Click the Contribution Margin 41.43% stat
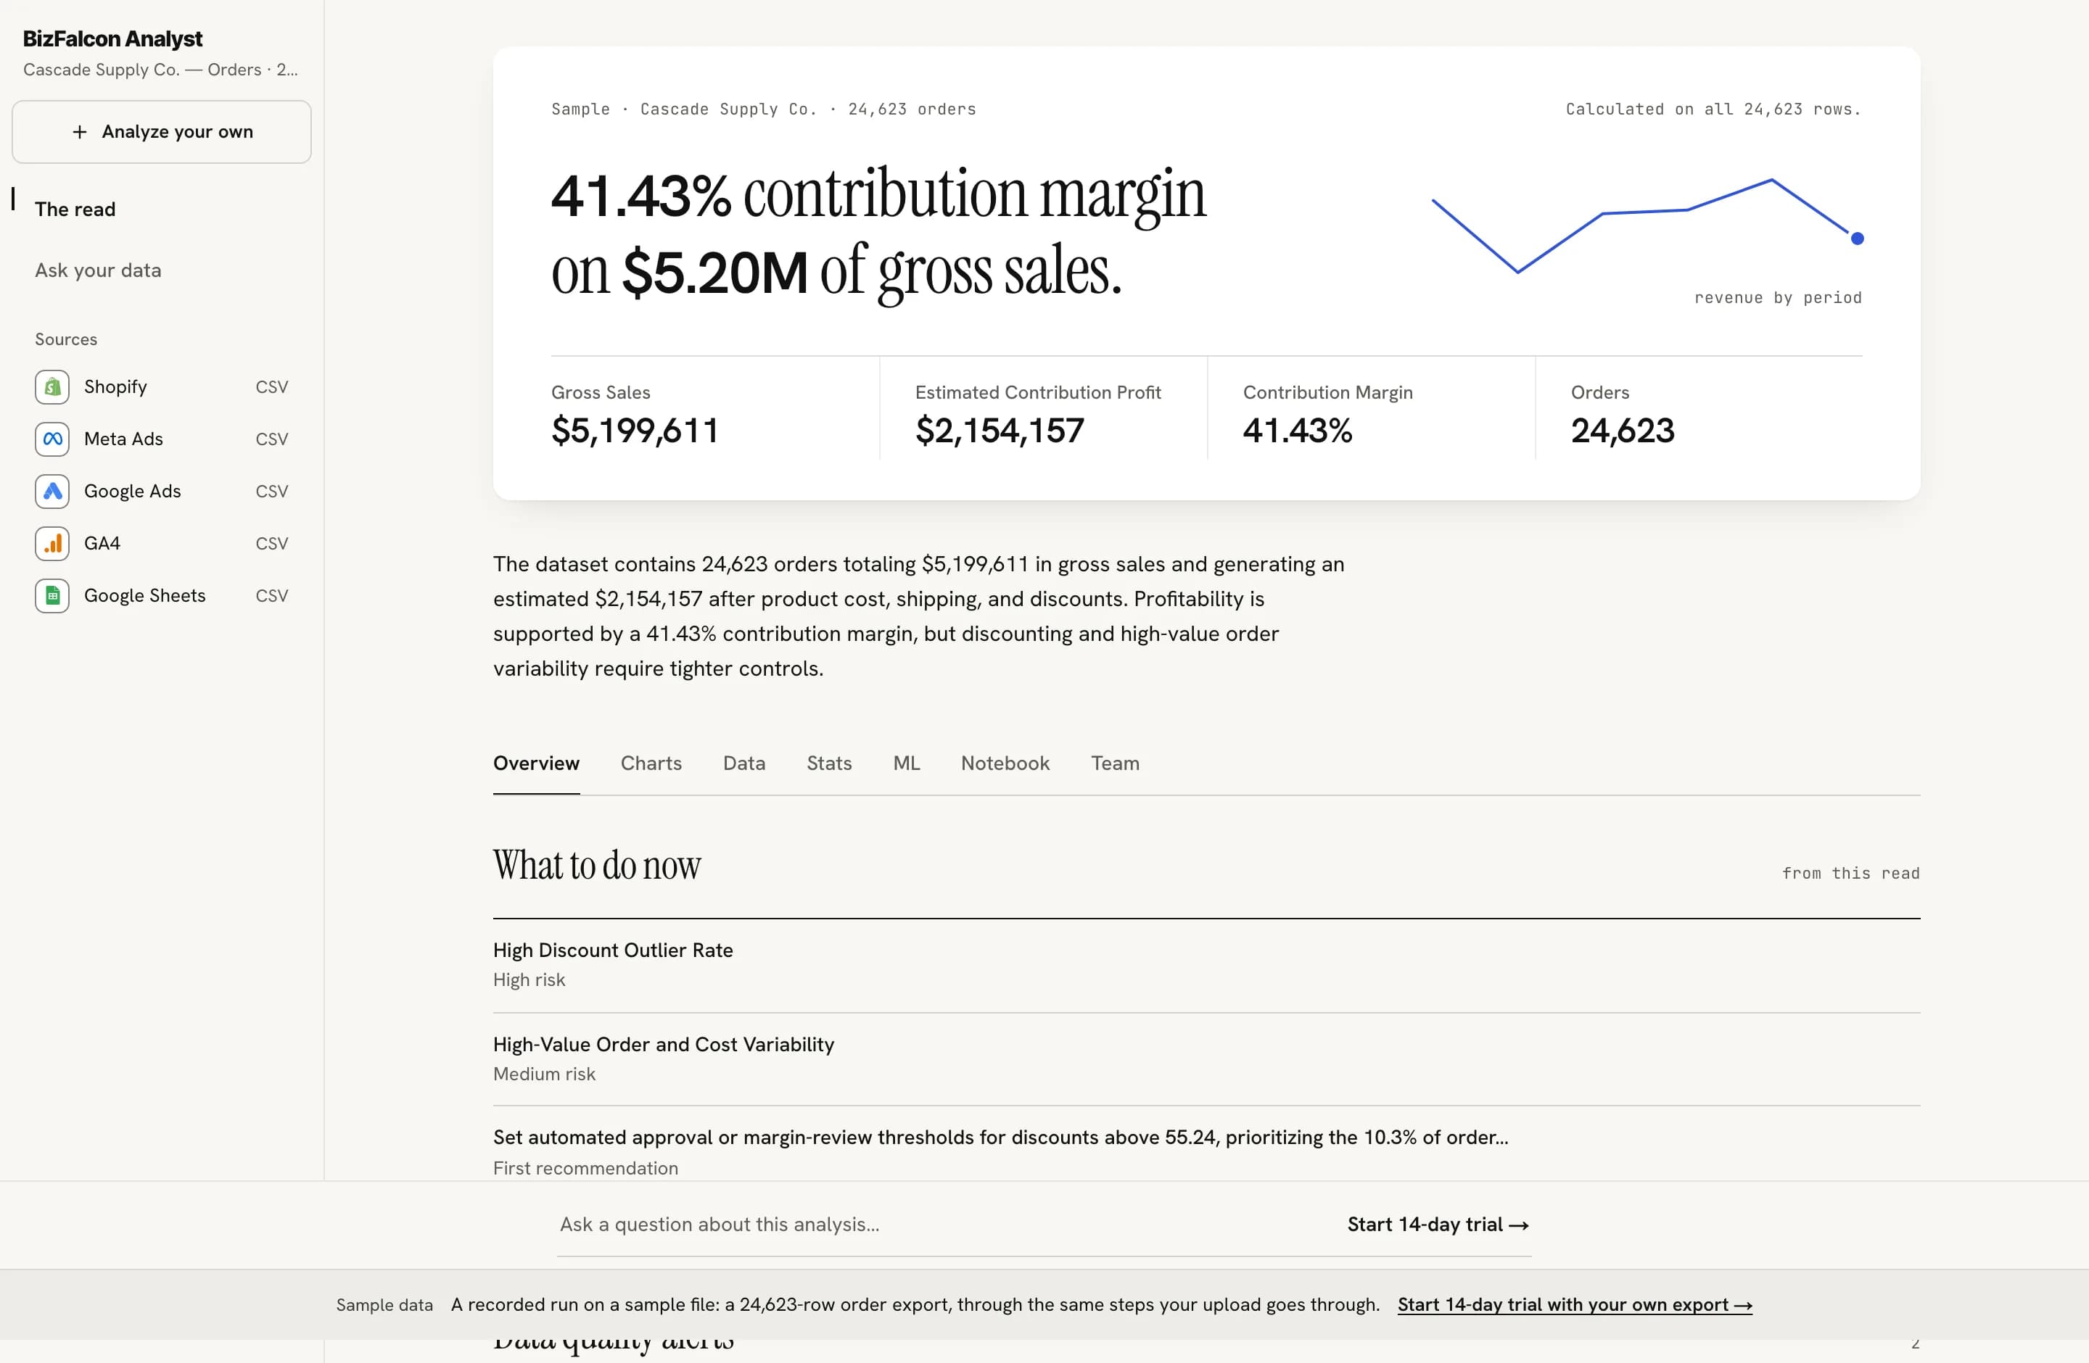This screenshot has height=1363, width=2089. 1327,414
